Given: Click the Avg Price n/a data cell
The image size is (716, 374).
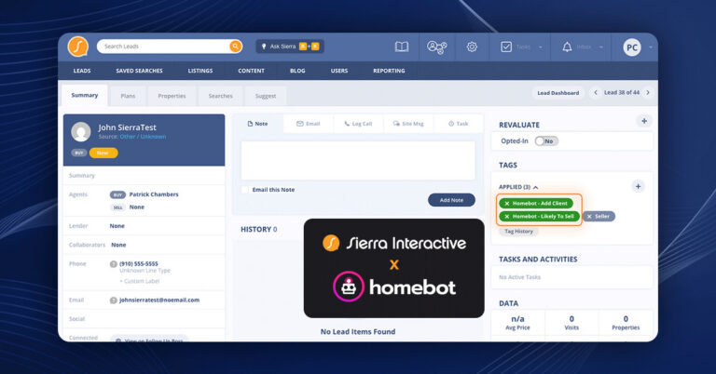Looking at the screenshot, I should [517, 323].
